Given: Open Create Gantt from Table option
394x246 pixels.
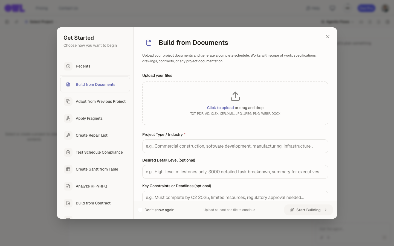Looking at the screenshot, I should pyautogui.click(x=95, y=169).
